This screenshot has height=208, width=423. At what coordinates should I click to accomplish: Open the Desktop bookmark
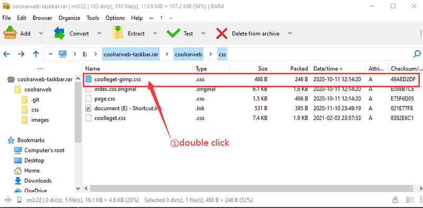click(x=34, y=160)
